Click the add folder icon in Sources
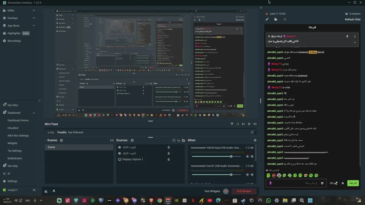 183,140
